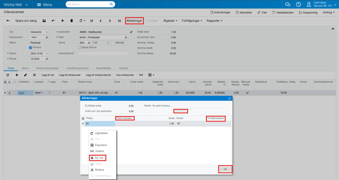Select Ny rad in the context menu
Viewport: 339px width, 180px height.
pos(98,158)
